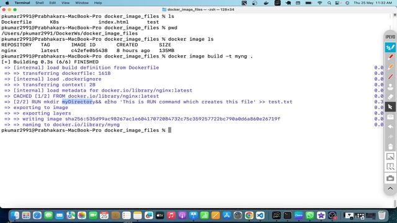397x223 pixels.
Task: Activate the cursor pointer tool in IPEVO toolbar
Action: 390,107
